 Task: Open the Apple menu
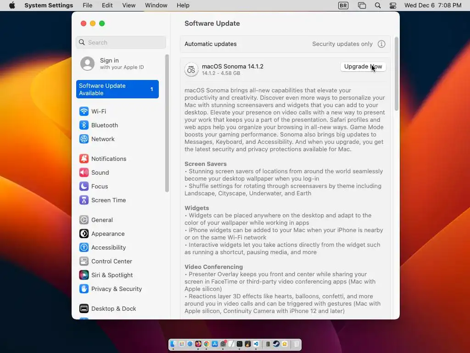(12, 6)
